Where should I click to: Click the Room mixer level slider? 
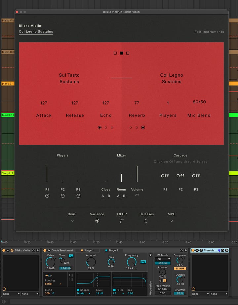click(x=121, y=178)
